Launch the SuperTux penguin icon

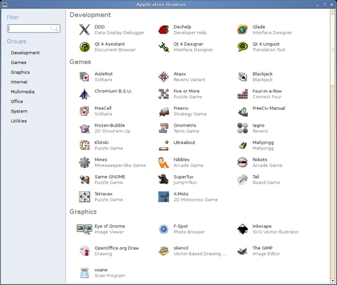164,179
